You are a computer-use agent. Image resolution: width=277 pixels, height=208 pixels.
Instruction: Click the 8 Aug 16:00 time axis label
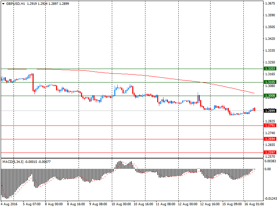coord(76,204)
